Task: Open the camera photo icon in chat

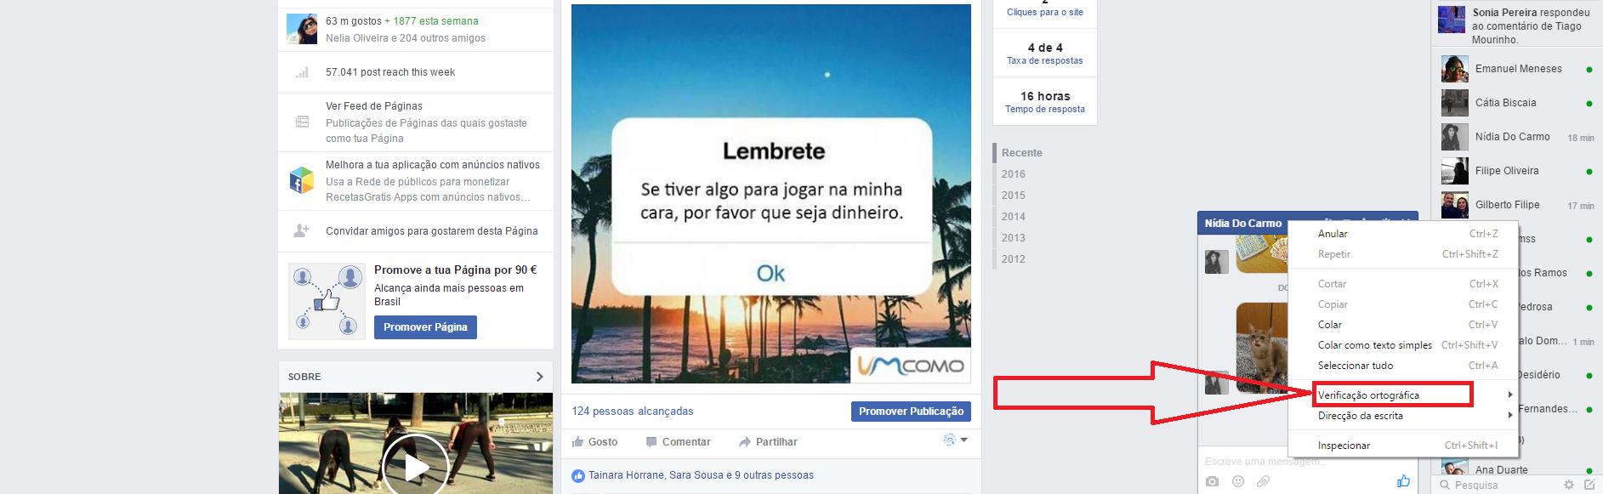Action: pos(1213,482)
